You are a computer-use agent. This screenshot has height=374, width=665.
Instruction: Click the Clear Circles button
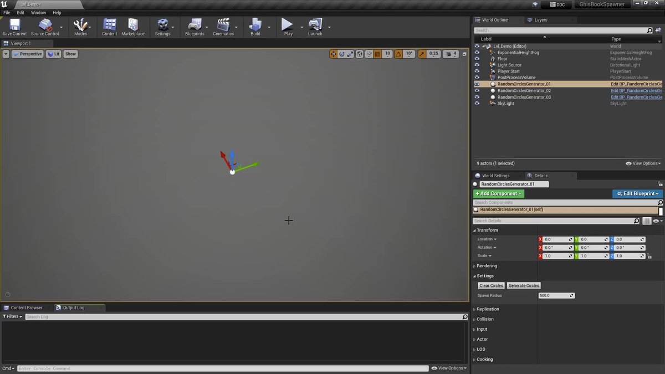point(491,286)
